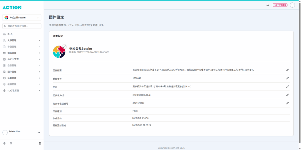Edit the organization logo with pencil icon

64,47
